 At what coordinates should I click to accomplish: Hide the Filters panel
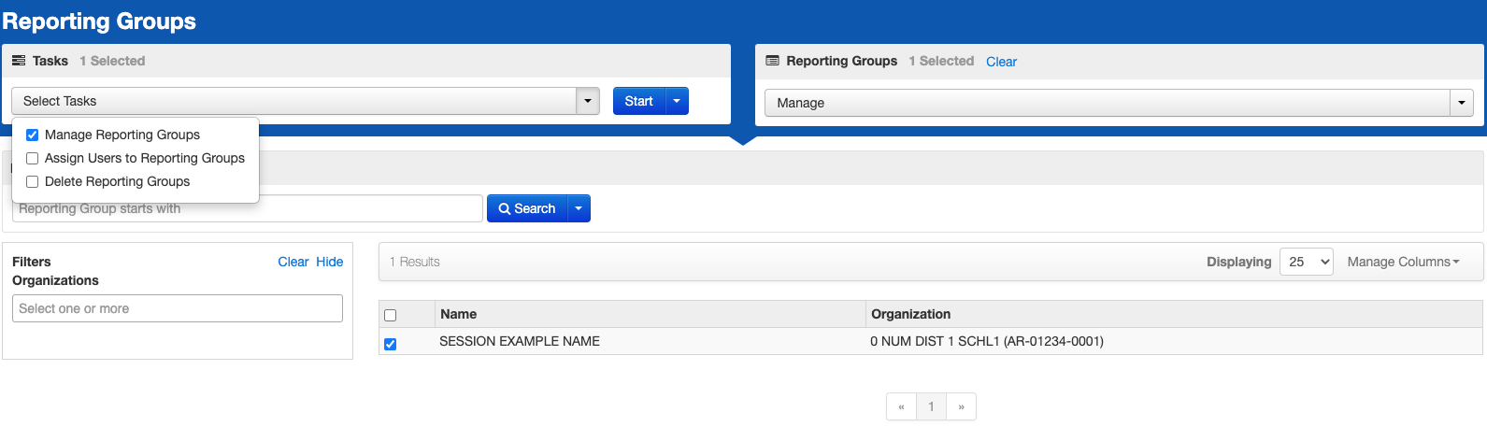tap(329, 262)
